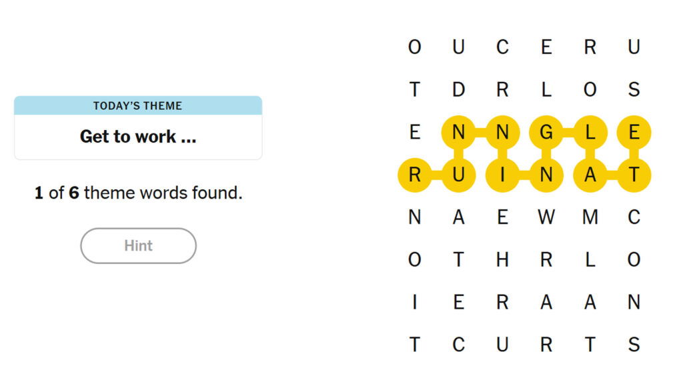Select the letter W in the grid

(x=546, y=217)
